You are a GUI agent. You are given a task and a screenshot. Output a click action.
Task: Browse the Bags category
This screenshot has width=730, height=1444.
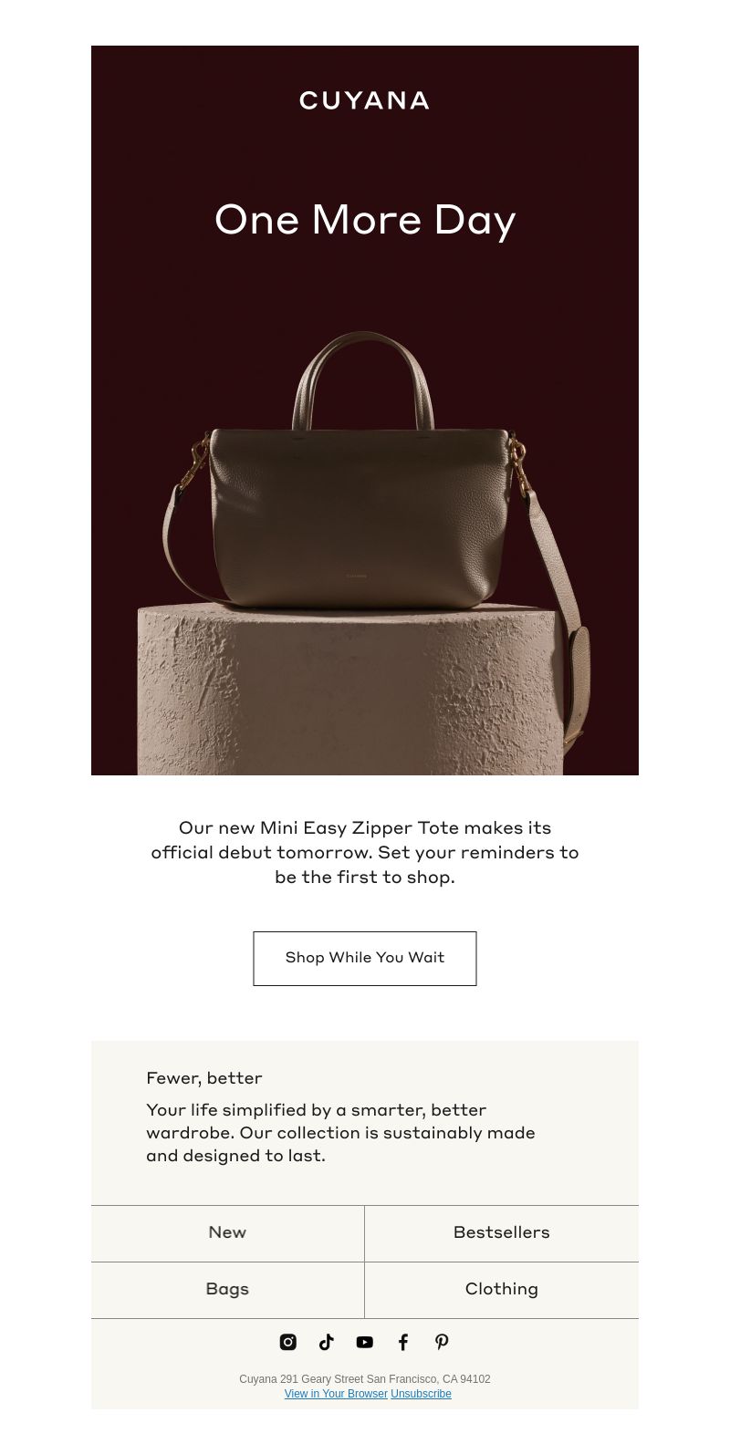[227, 1290]
